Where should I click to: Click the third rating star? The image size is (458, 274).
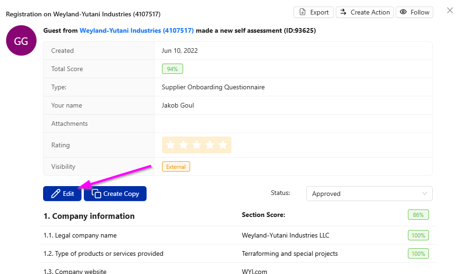(197, 144)
